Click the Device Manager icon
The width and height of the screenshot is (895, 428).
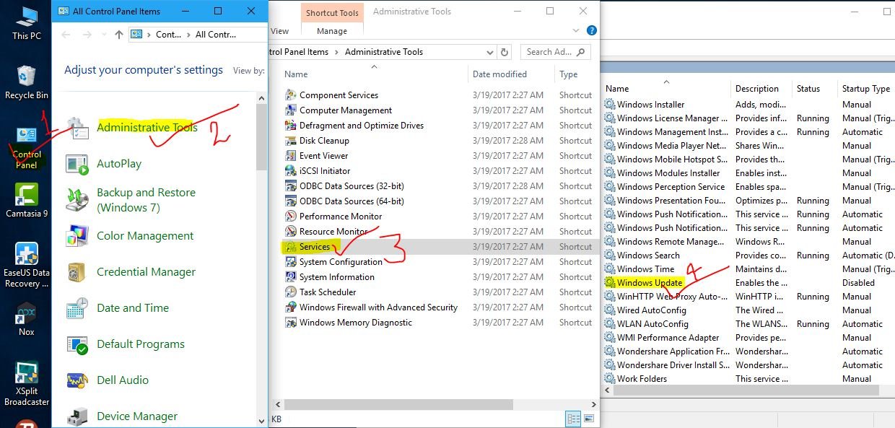click(77, 416)
